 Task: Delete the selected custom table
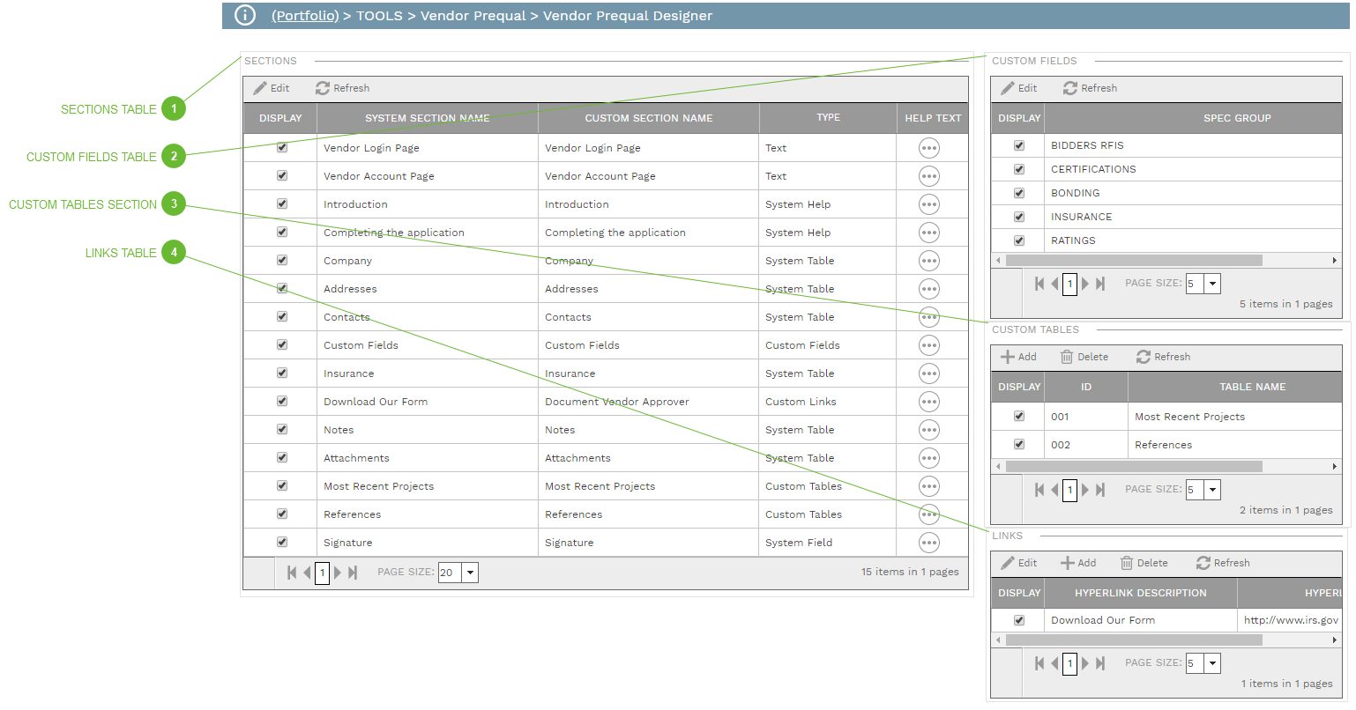coord(1084,356)
